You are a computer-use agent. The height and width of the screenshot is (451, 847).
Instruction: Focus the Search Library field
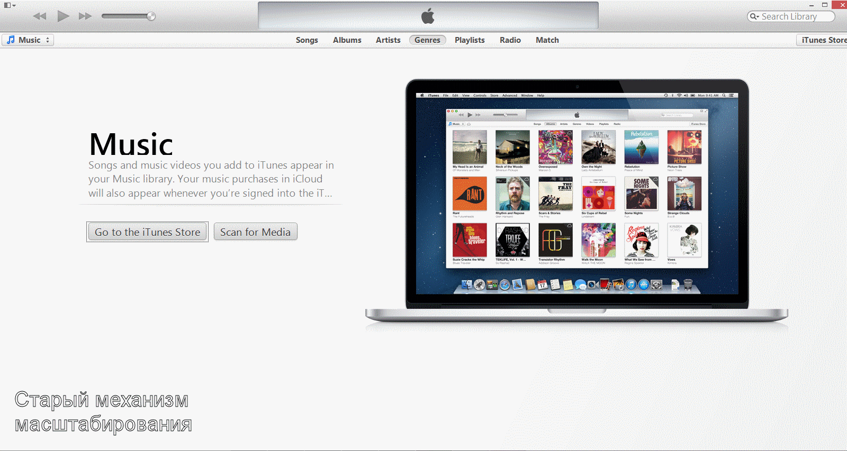(x=791, y=16)
